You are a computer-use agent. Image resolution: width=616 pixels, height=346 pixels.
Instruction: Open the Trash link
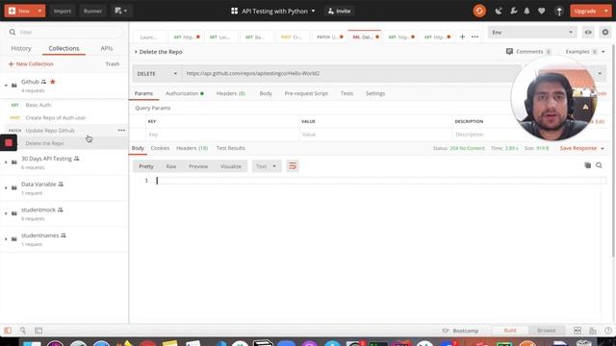(113, 64)
